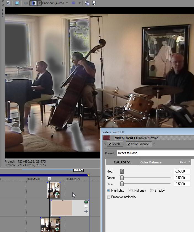Select the Midtones radio button

point(131,191)
